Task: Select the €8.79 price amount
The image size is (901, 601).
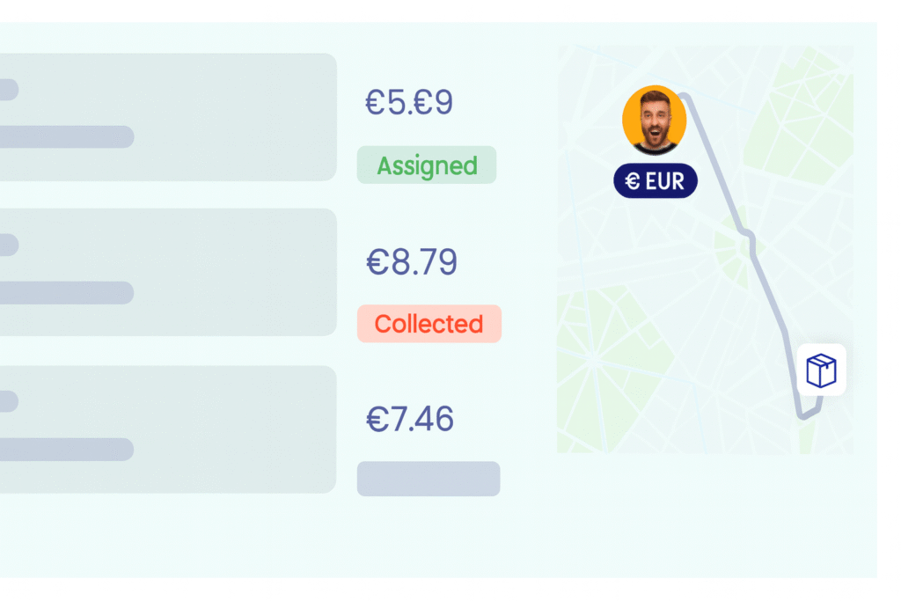Action: point(412,262)
